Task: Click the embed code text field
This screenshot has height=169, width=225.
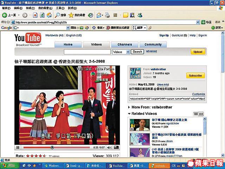Action: click(x=167, y=99)
